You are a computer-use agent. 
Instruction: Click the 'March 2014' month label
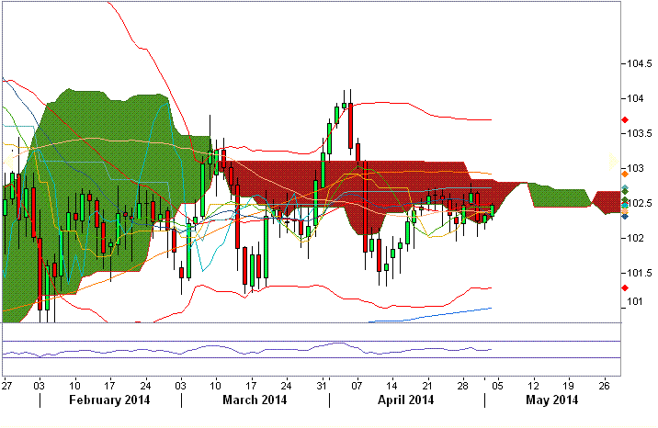pyautogui.click(x=253, y=400)
